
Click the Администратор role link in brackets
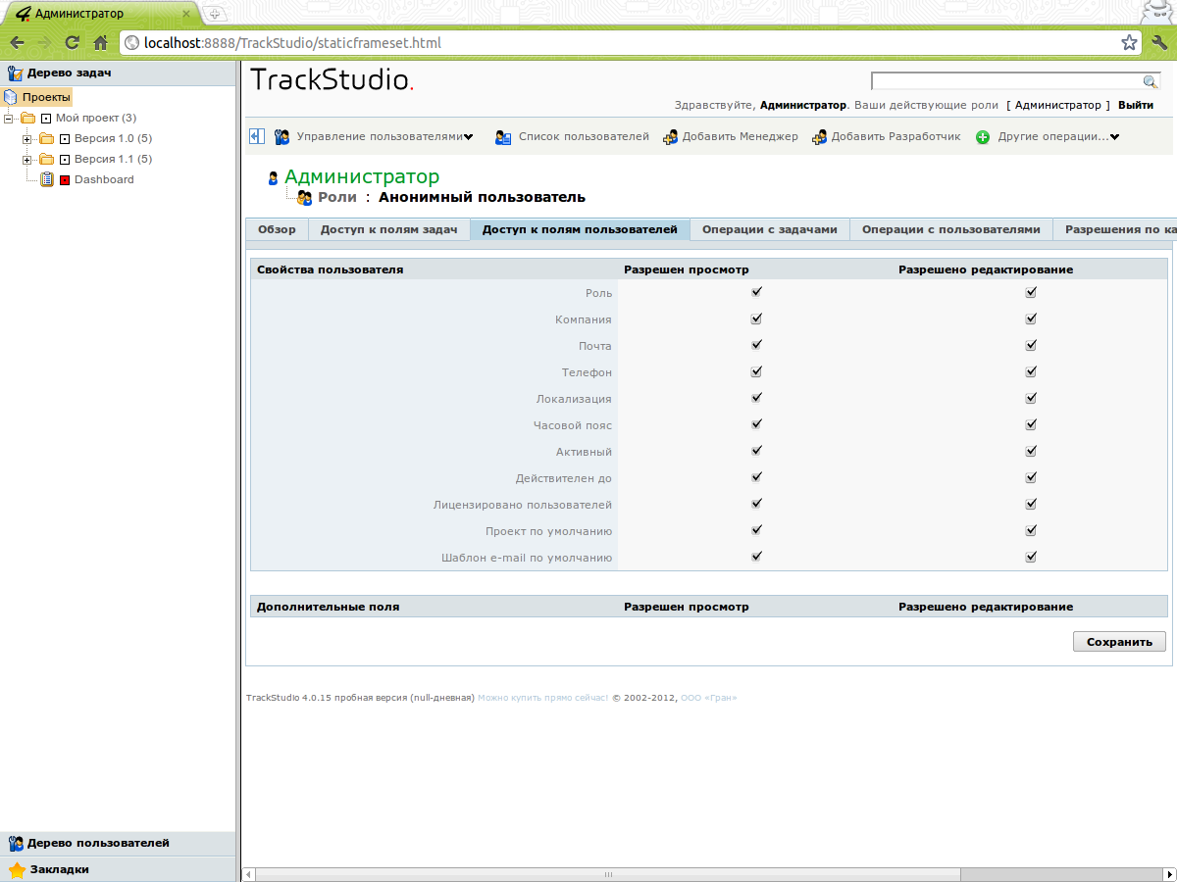click(1058, 105)
